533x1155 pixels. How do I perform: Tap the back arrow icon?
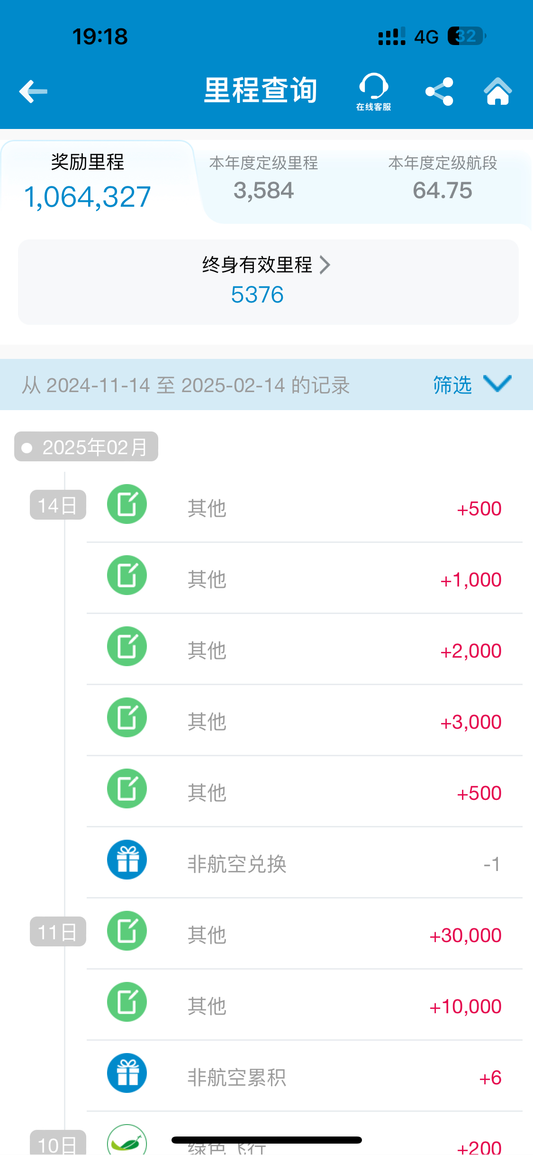tap(33, 91)
